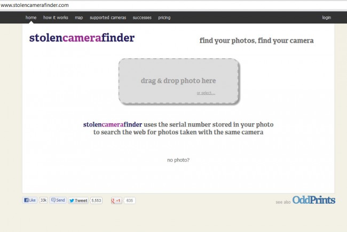Click the address bar URL

[35, 5]
